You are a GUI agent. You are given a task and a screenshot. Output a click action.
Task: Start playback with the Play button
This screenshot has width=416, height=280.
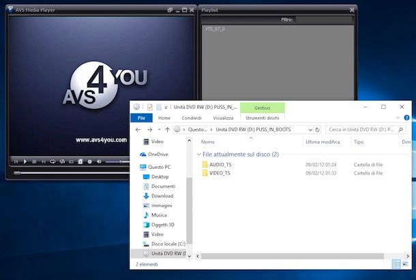coord(25,161)
